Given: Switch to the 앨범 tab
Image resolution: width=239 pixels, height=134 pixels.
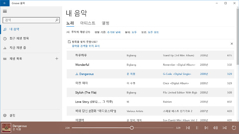Looking at the screenshot, I should click(x=106, y=23).
